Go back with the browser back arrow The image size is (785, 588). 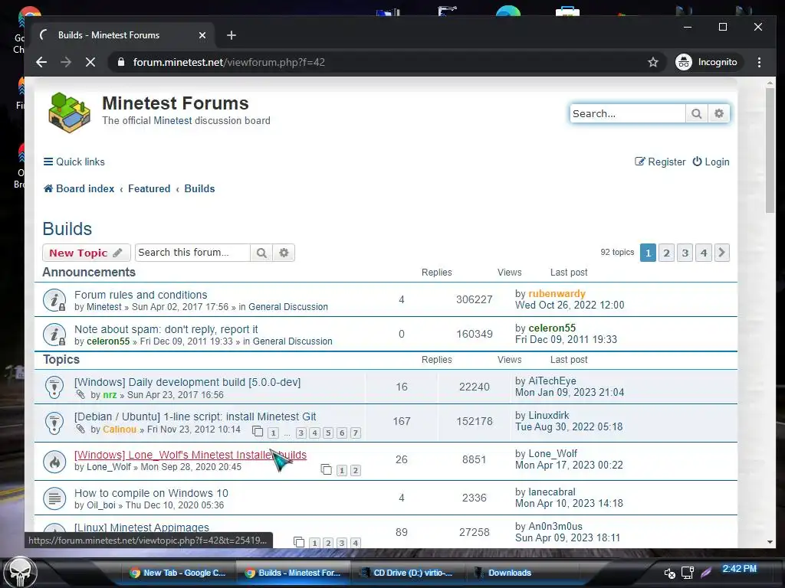[x=41, y=62]
